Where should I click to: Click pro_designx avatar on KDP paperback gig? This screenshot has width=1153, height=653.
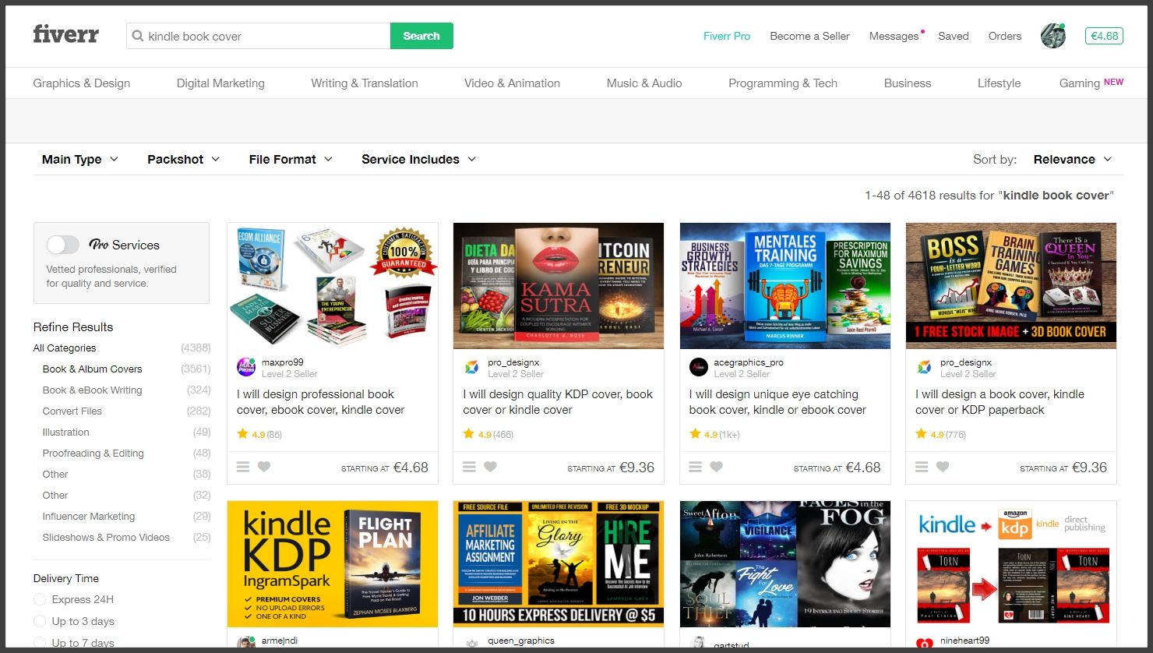coord(925,367)
